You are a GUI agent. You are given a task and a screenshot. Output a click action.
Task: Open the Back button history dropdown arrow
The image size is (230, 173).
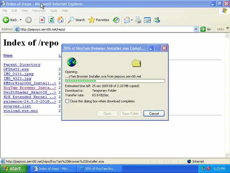tap(20, 20)
